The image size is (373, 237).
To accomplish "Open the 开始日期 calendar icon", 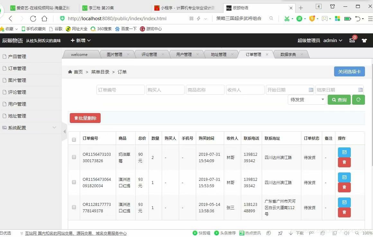I will tap(311, 90).
